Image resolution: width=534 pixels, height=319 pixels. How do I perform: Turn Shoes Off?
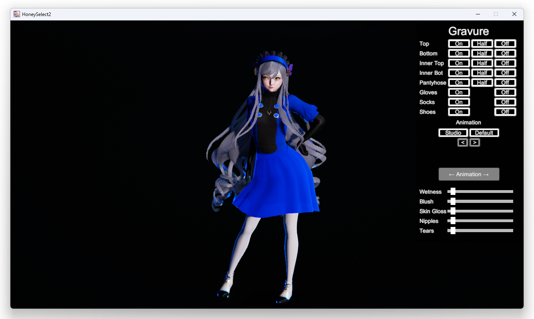[505, 112]
